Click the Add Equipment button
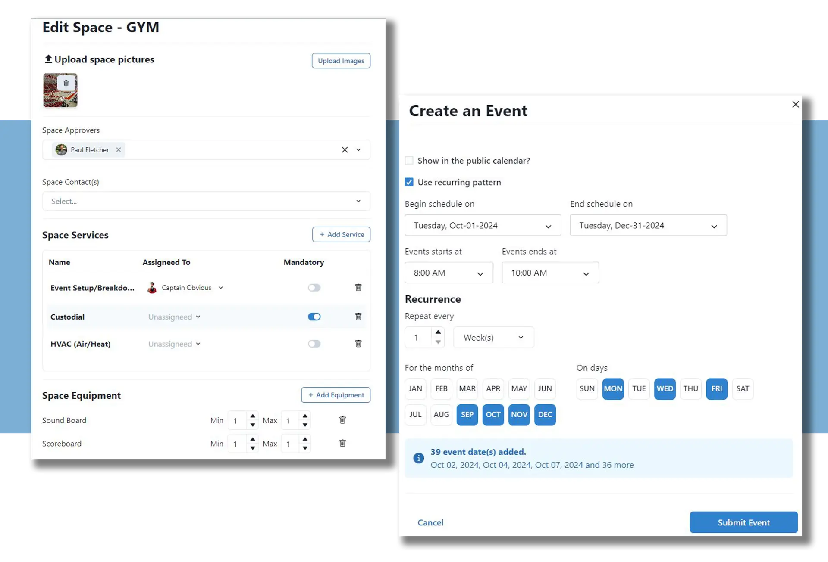 (x=336, y=395)
